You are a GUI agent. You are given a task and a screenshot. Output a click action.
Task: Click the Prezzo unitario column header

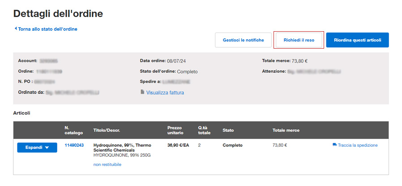coord(175,130)
